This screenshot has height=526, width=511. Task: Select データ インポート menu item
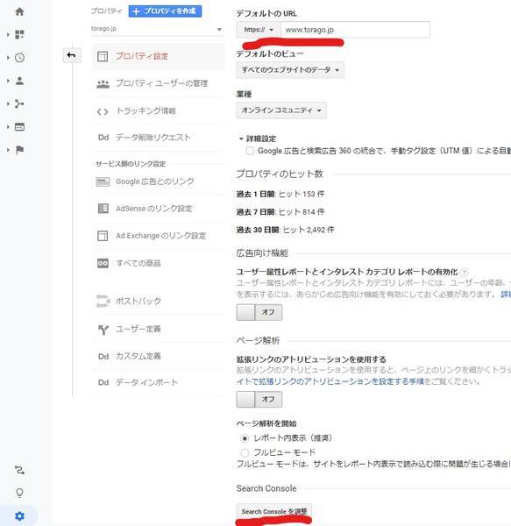click(x=158, y=382)
